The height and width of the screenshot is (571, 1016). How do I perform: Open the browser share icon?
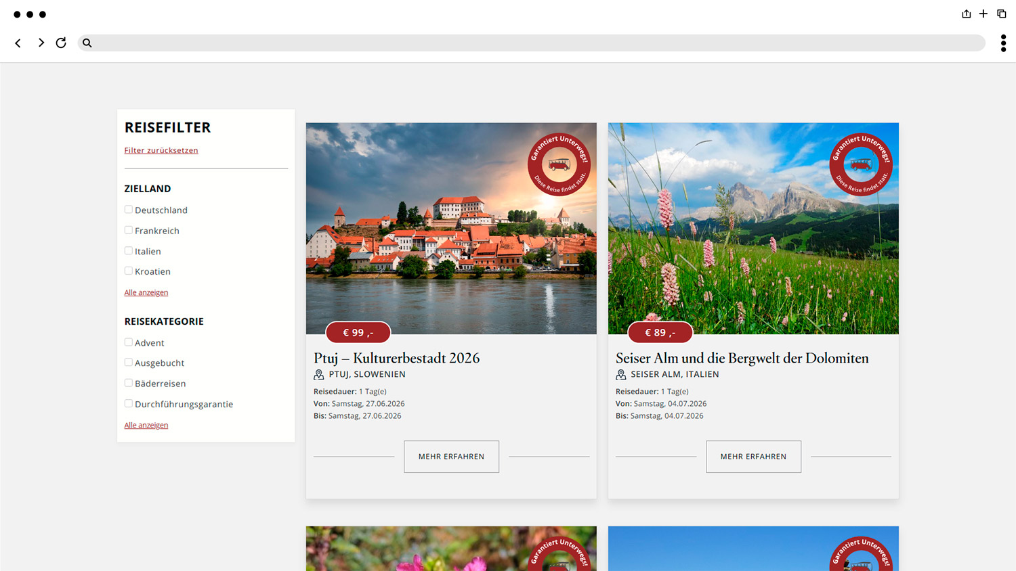coord(967,14)
